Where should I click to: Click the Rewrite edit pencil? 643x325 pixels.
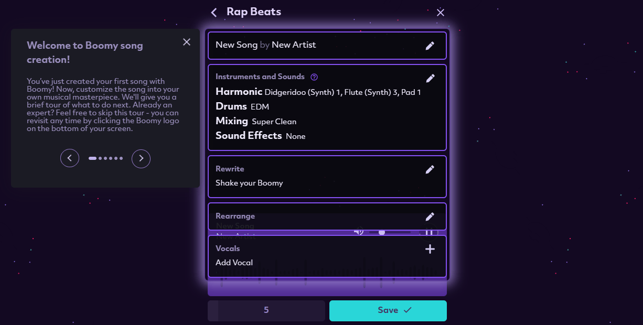(430, 169)
